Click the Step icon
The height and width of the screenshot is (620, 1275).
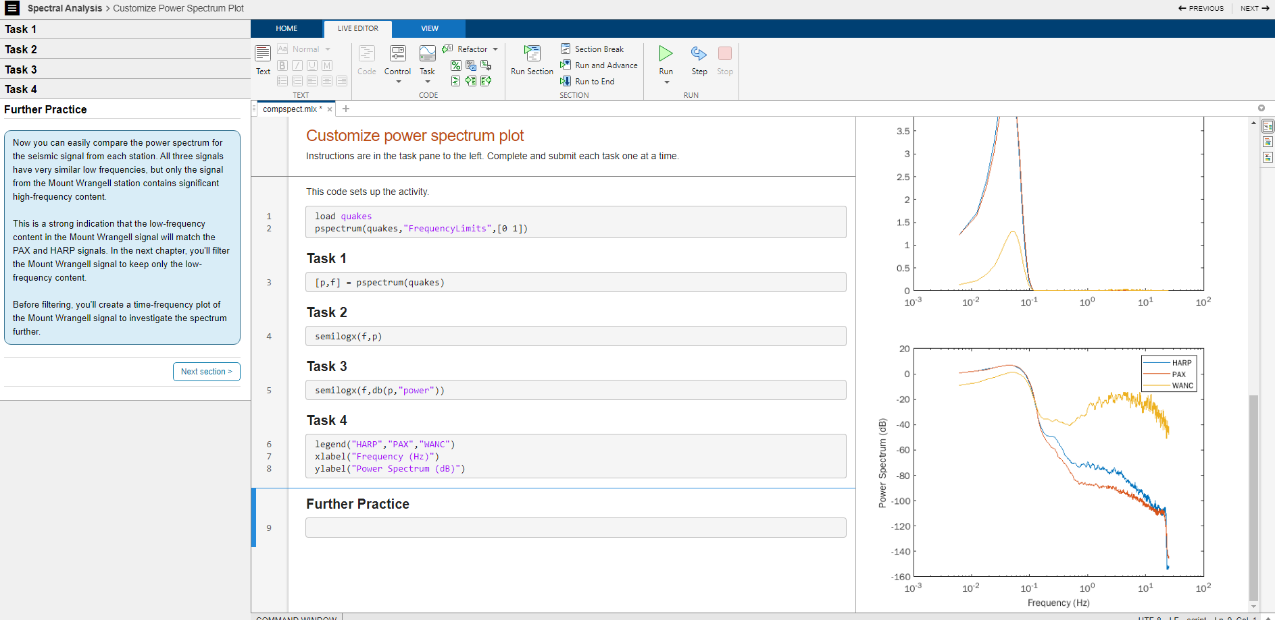click(699, 54)
